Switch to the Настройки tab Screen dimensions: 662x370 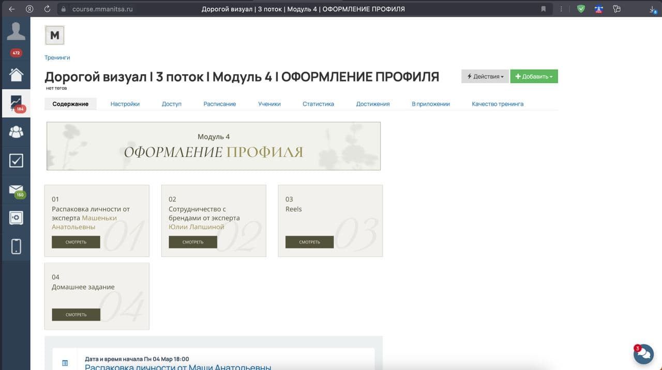coord(125,104)
